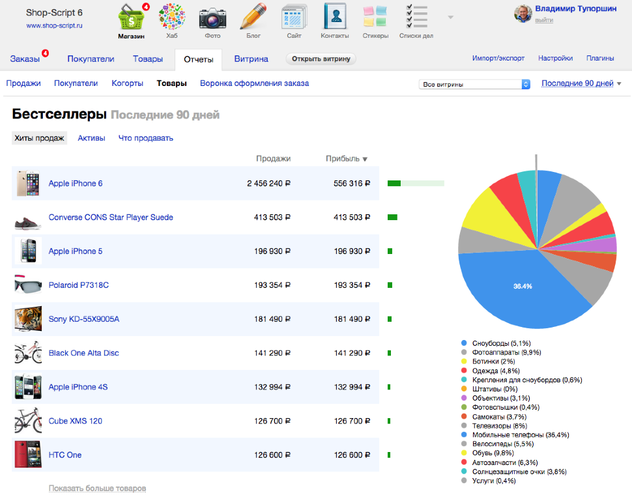Click the red HTC One thumbnail
Screen dimensions: 632x495
[28, 455]
